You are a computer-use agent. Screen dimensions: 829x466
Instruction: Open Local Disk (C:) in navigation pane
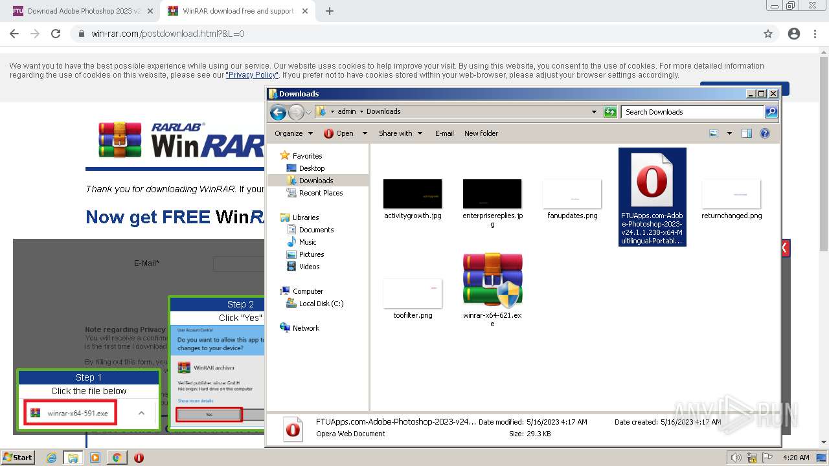point(321,304)
